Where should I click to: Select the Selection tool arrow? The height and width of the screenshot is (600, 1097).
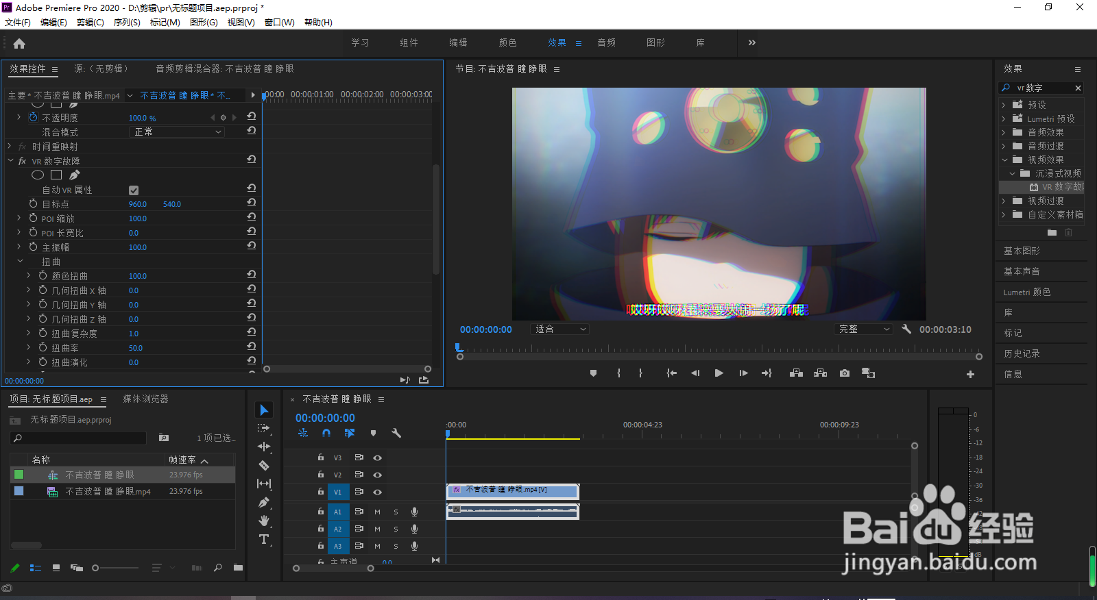[x=264, y=410]
